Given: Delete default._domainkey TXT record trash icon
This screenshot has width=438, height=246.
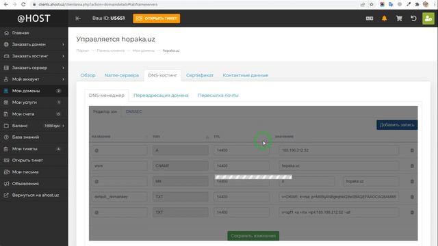Looking at the screenshot, I should 412,197.
